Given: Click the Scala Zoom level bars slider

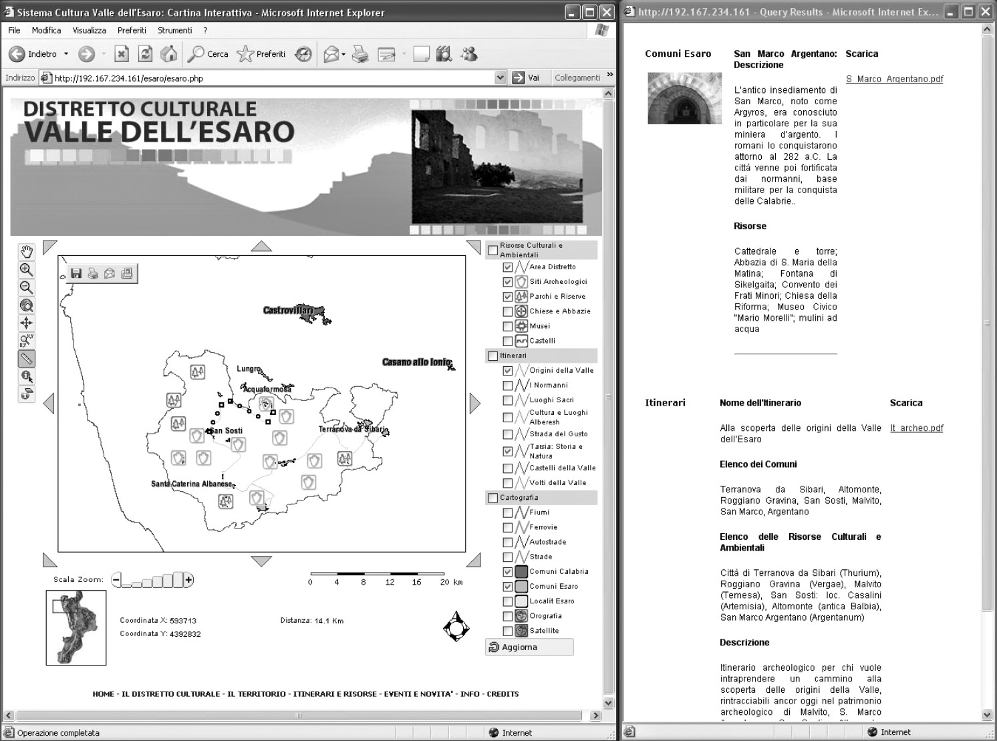Looking at the screenshot, I should point(153,580).
